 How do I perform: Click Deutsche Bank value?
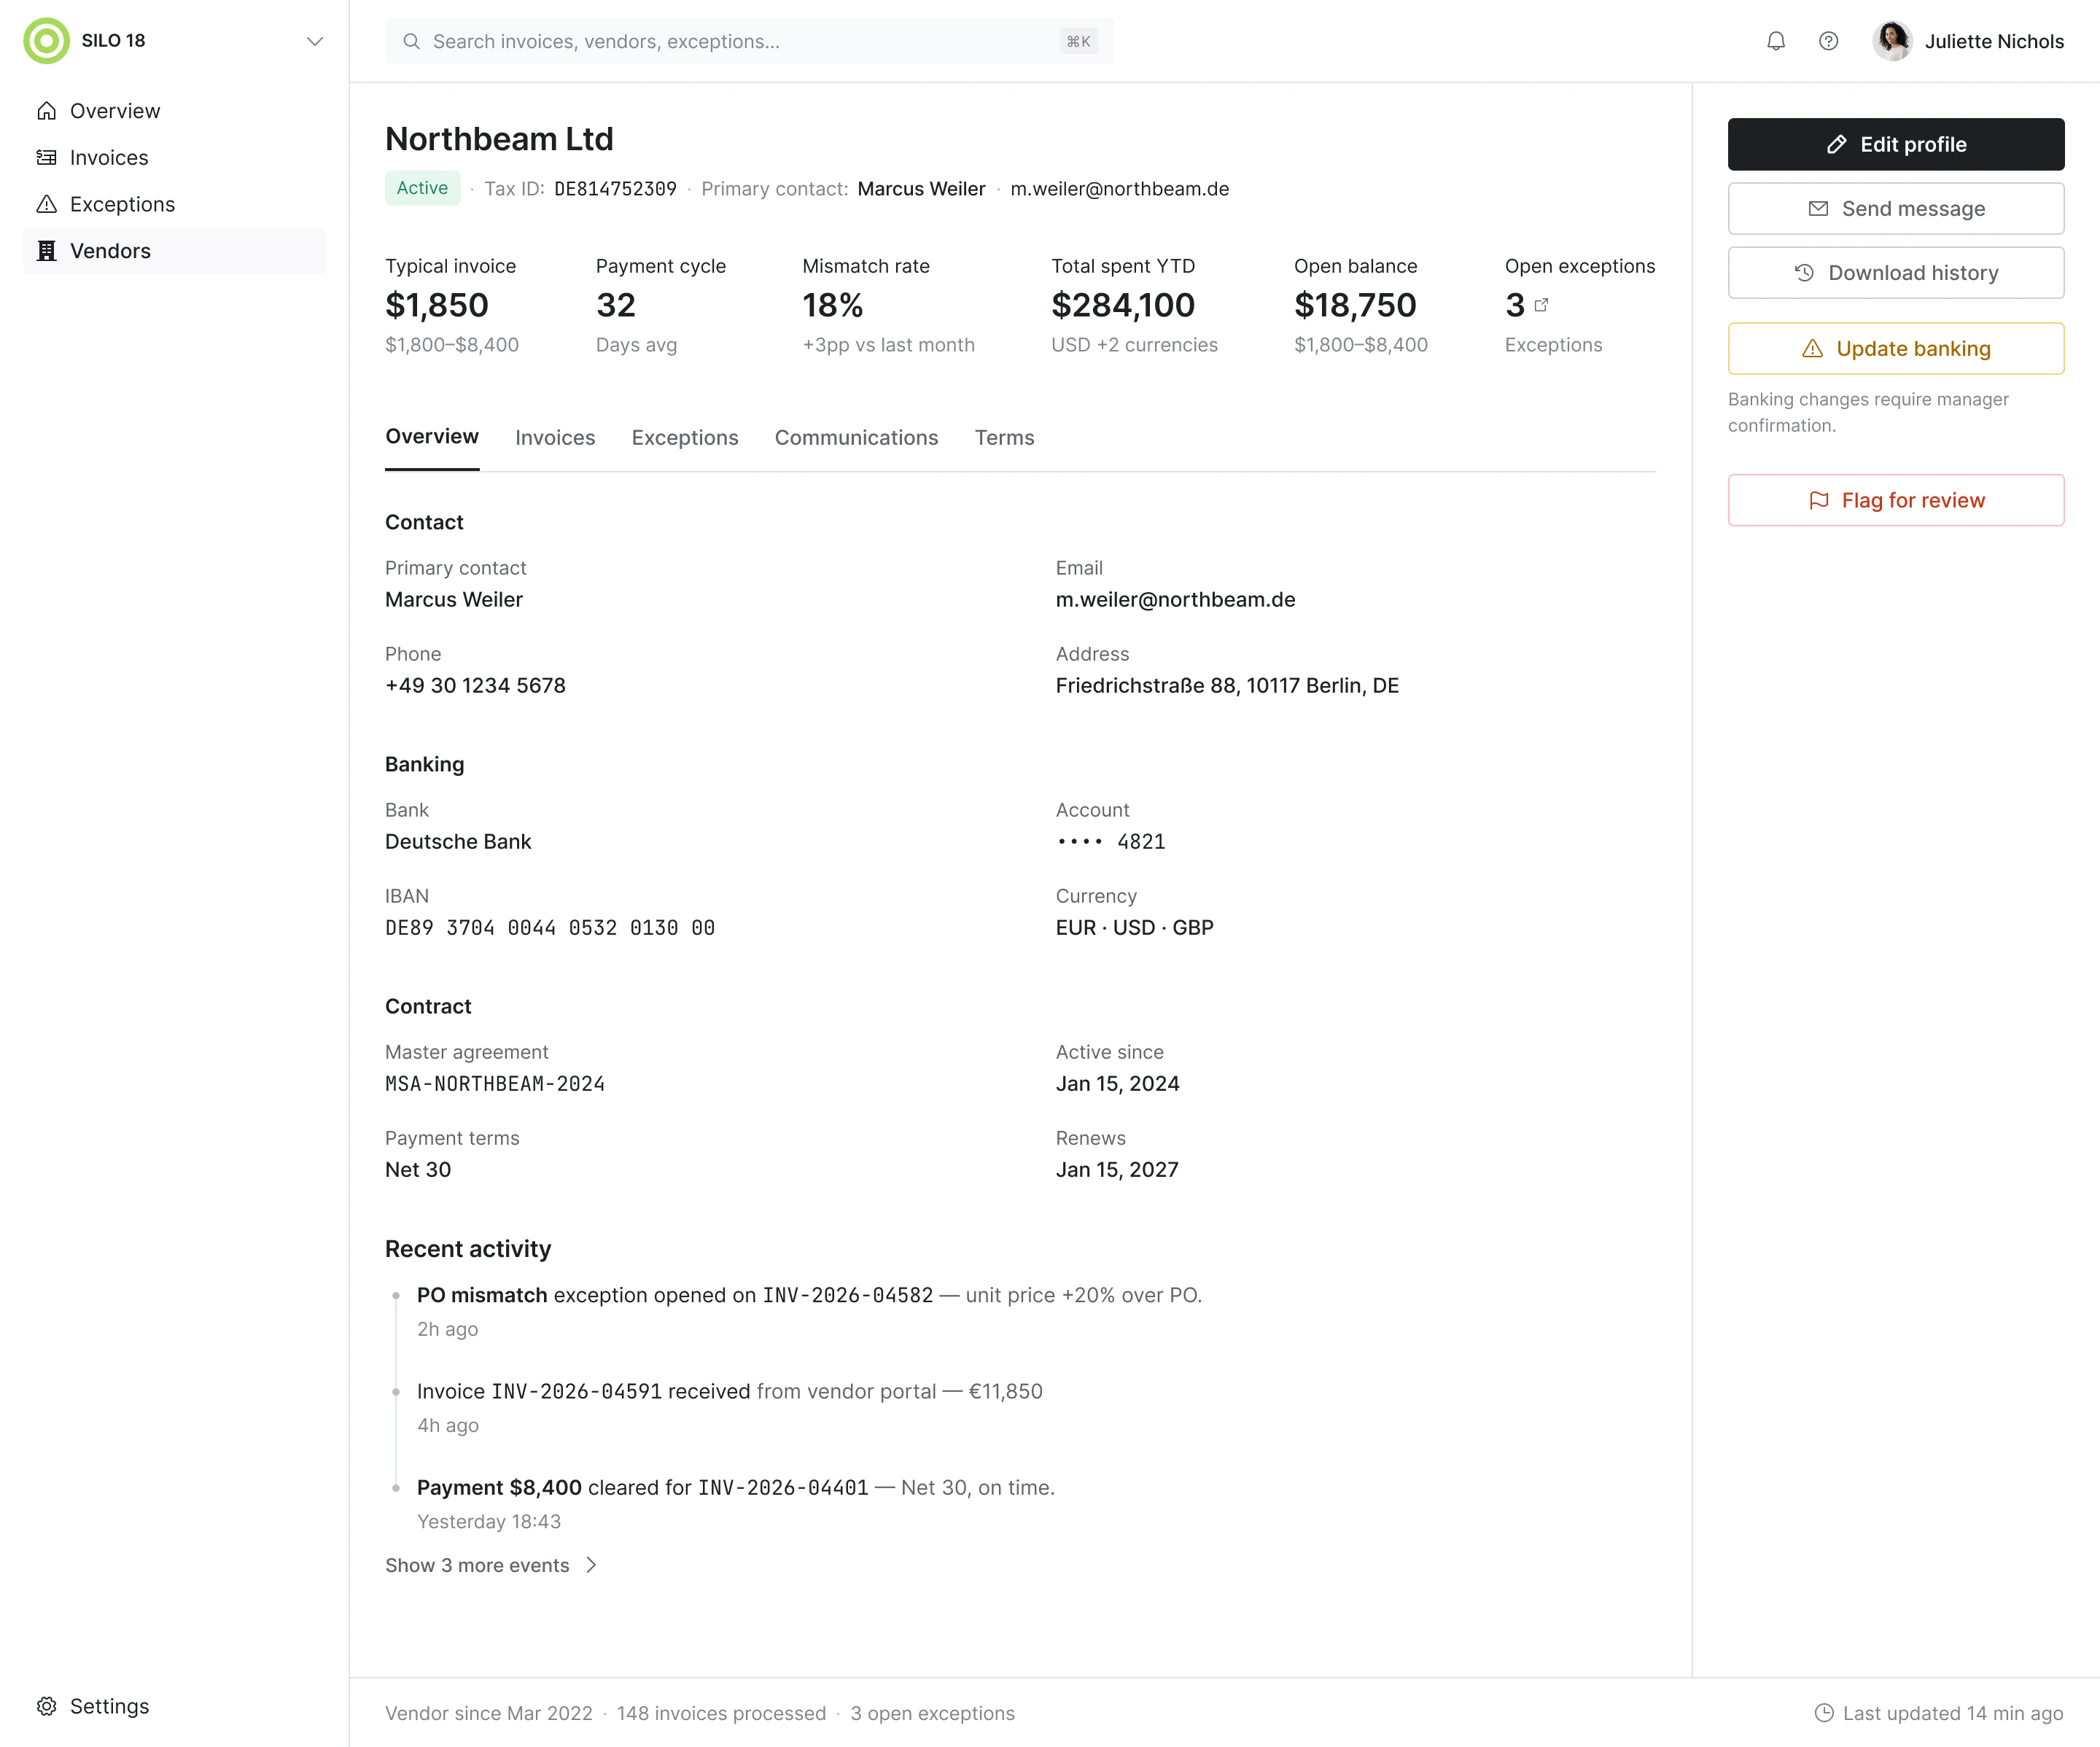[458, 842]
